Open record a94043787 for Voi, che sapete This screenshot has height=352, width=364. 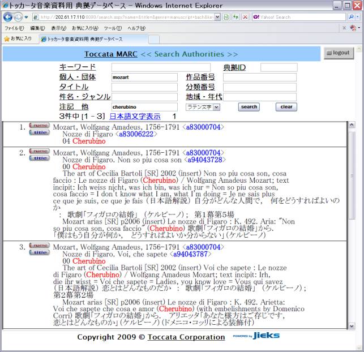[x=190, y=254]
